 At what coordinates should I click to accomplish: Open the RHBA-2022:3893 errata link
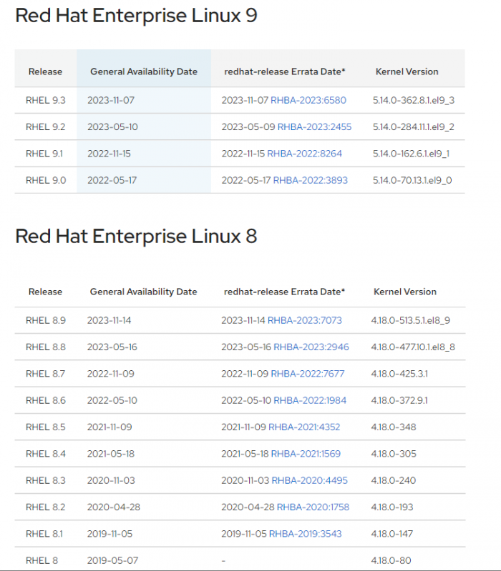pos(311,180)
